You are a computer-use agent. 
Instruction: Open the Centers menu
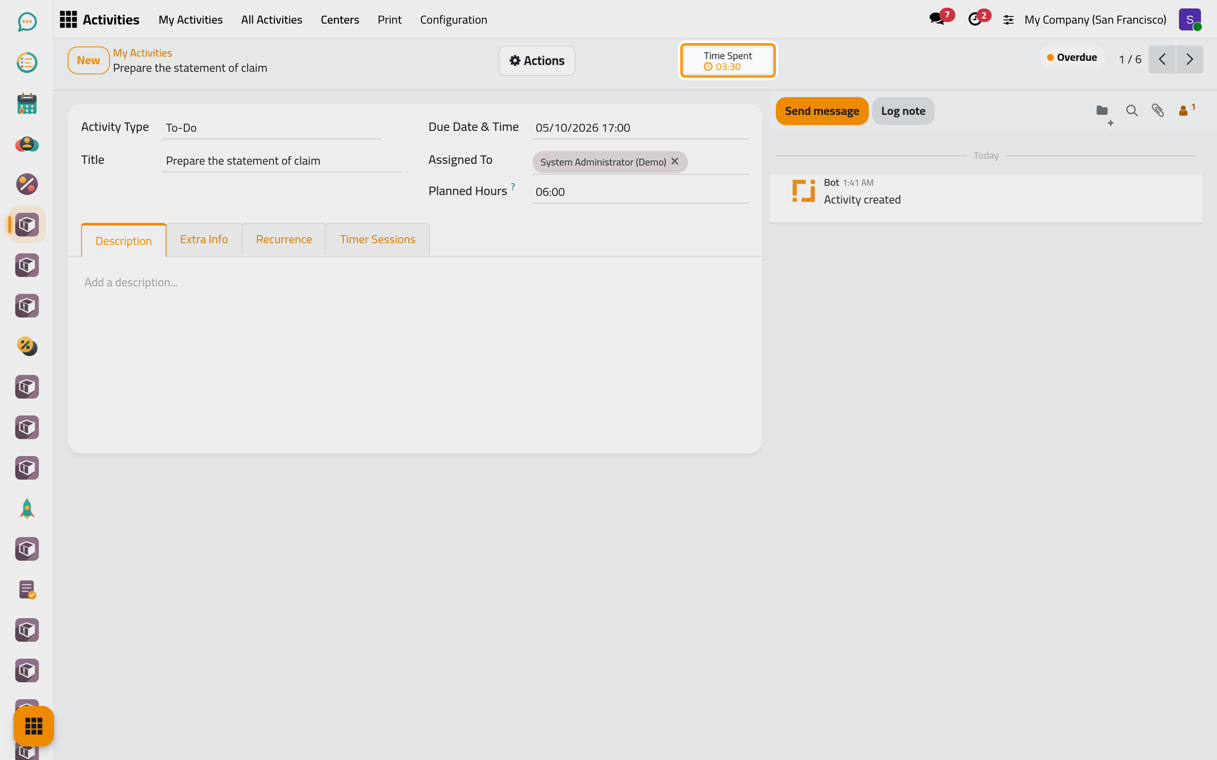(340, 20)
